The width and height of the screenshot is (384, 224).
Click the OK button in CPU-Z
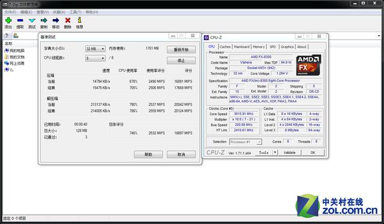tap(313, 153)
